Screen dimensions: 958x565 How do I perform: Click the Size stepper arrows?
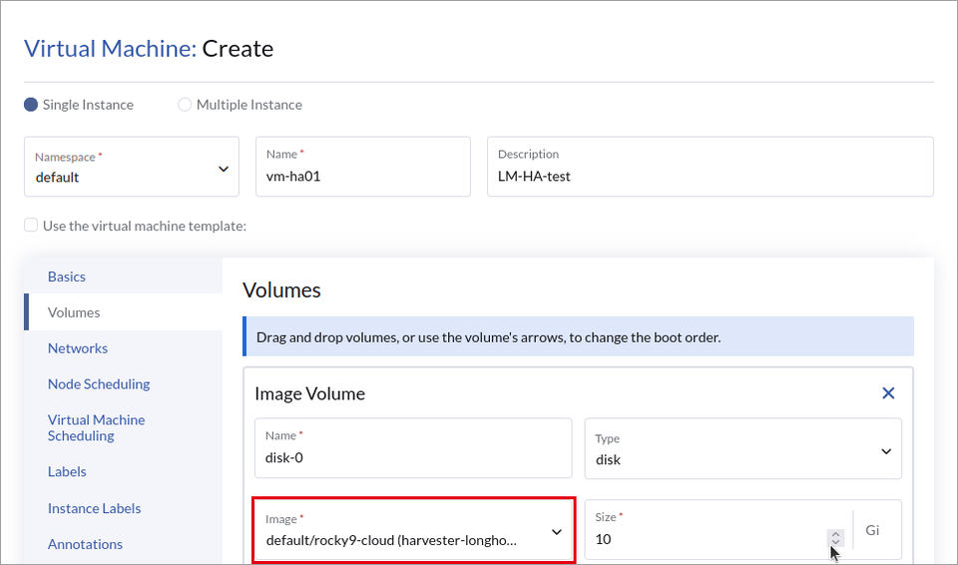[x=835, y=538]
